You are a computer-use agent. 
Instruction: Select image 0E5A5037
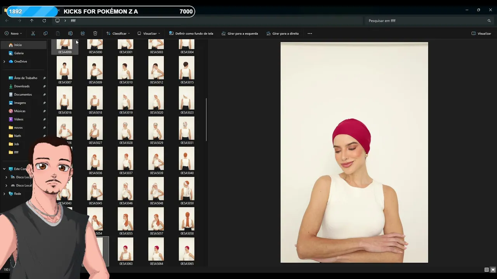(x=126, y=161)
